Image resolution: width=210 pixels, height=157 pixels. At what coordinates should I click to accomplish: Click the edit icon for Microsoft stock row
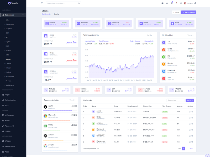[x=190, y=130]
